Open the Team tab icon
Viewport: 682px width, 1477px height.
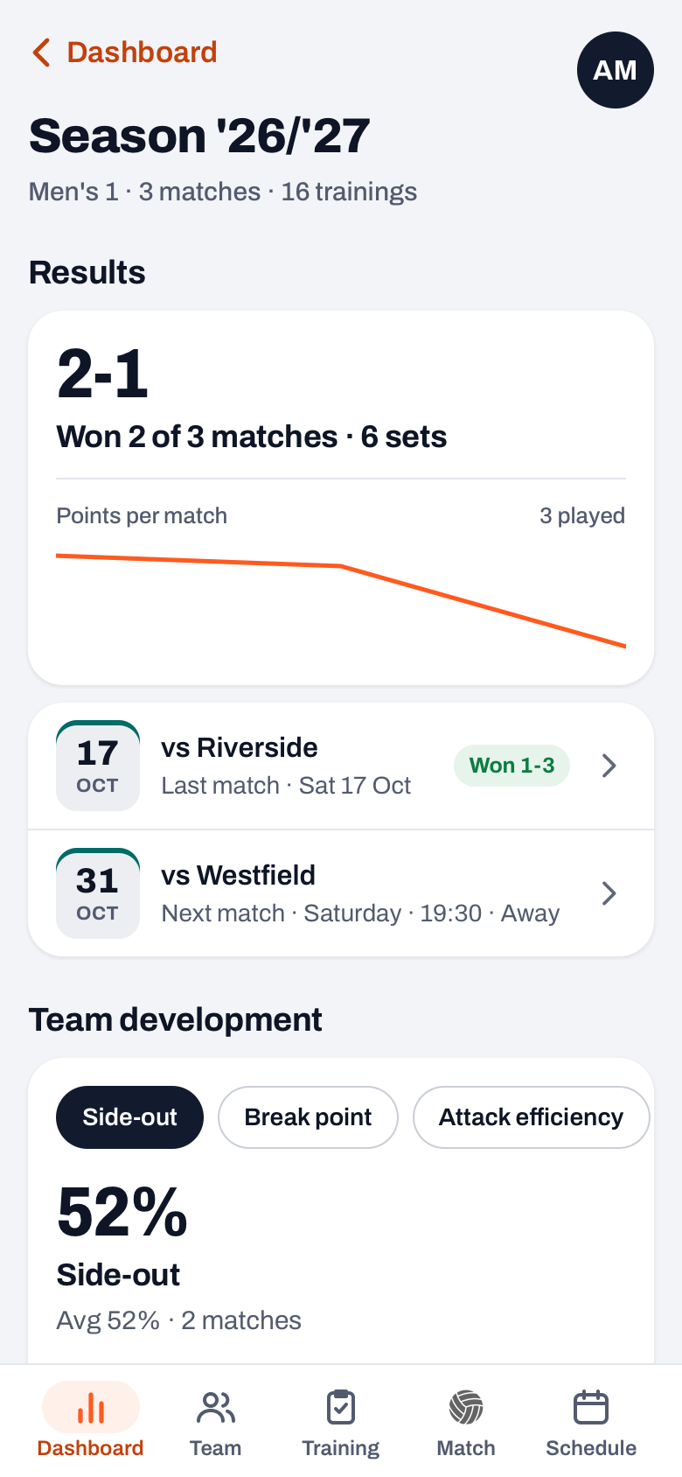pyautogui.click(x=216, y=1408)
